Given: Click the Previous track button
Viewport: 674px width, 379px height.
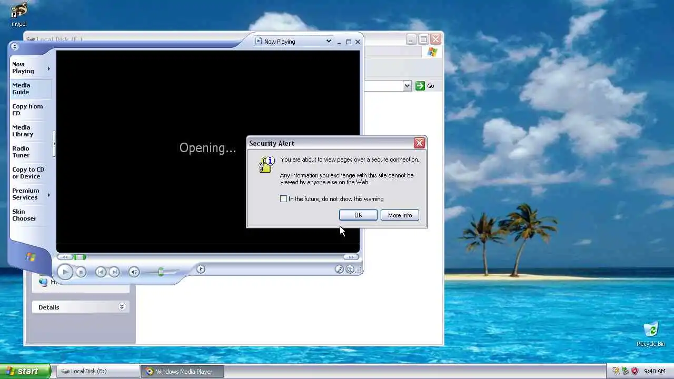Looking at the screenshot, I should pyautogui.click(x=101, y=272).
